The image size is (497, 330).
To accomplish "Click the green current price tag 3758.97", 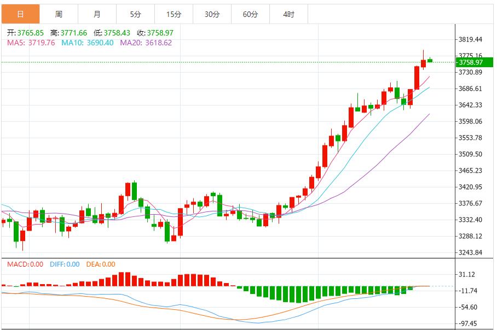I will 475,62.
